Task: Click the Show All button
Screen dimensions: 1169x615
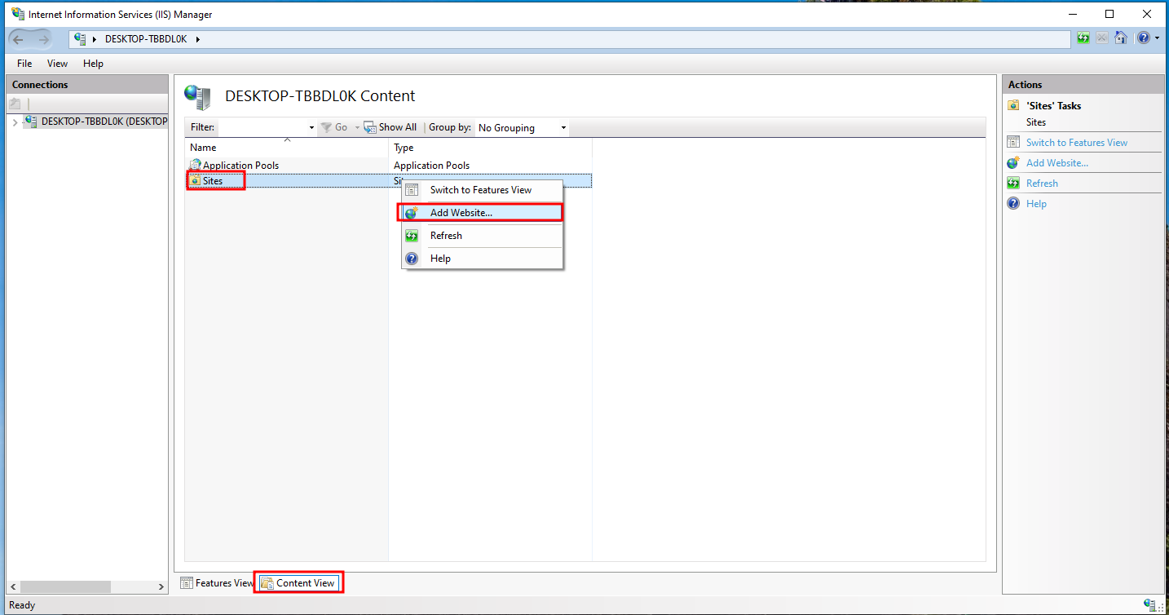Action: click(x=390, y=127)
